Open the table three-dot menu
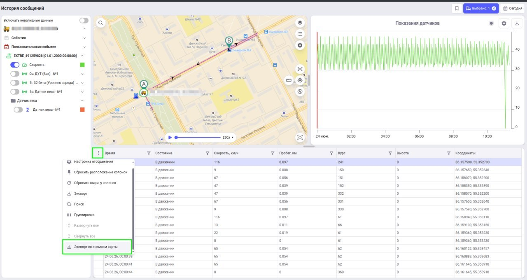 [x=98, y=153]
